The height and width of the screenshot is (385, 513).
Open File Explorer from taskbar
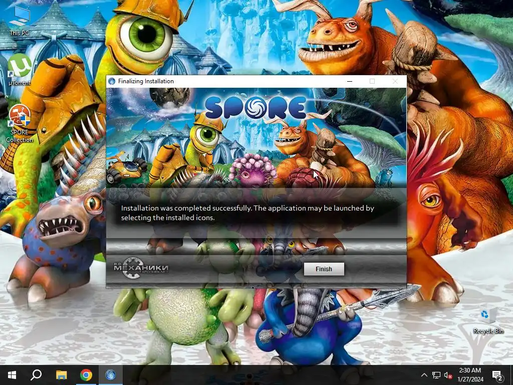pos(61,375)
